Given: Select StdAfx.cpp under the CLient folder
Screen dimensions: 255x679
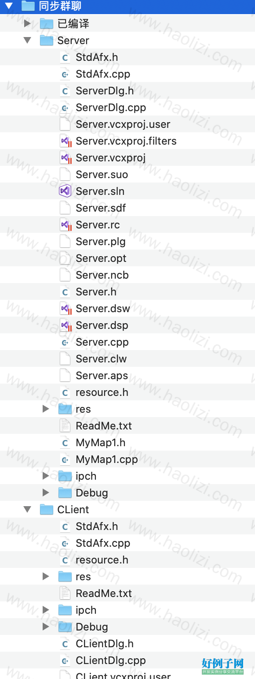Looking at the screenshot, I should pyautogui.click(x=103, y=543).
